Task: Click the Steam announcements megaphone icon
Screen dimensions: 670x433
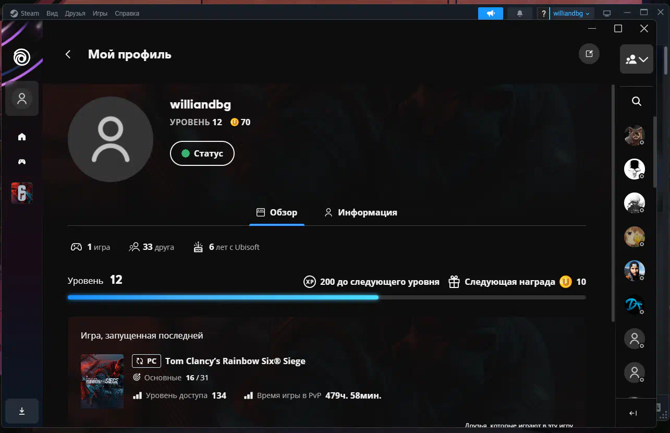Action: (x=491, y=14)
